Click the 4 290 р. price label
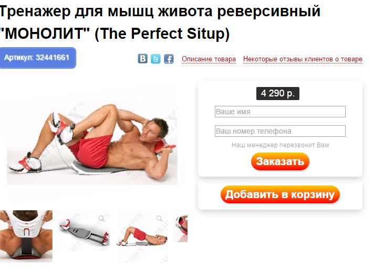 point(278,93)
